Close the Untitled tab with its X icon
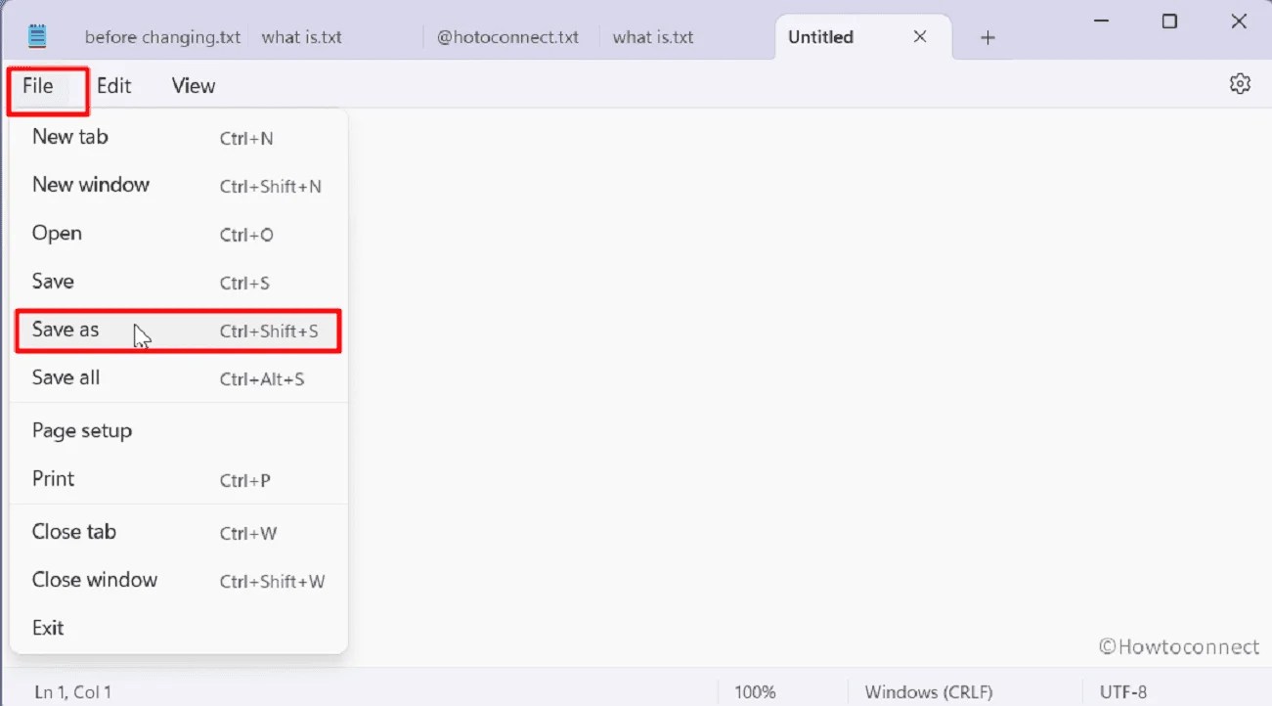 pyautogui.click(x=919, y=36)
